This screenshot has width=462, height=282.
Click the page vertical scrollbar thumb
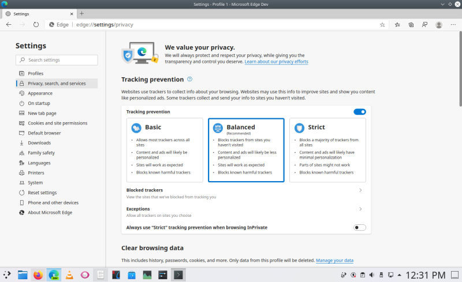pyautogui.click(x=460, y=69)
